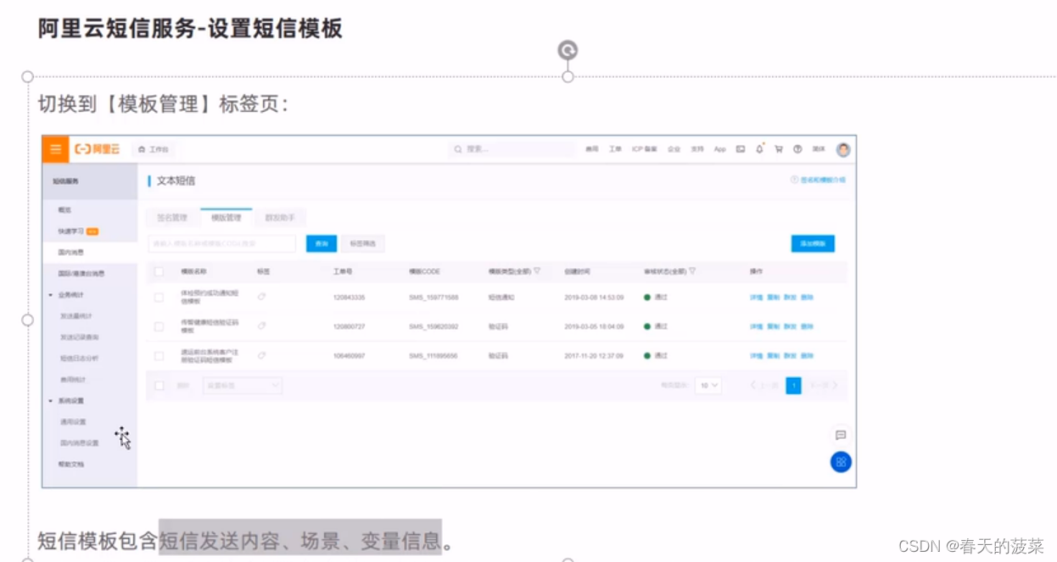Open 详情 for SMS_159771588
1057x562 pixels.
click(x=756, y=298)
